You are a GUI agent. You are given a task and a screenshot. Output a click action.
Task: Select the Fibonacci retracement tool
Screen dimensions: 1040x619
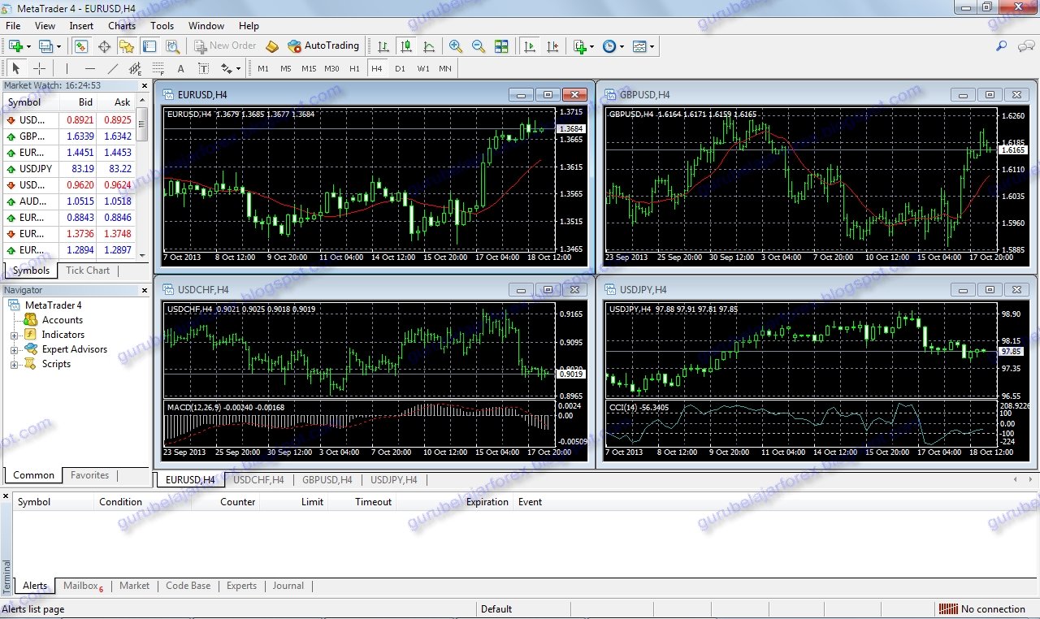[158, 67]
